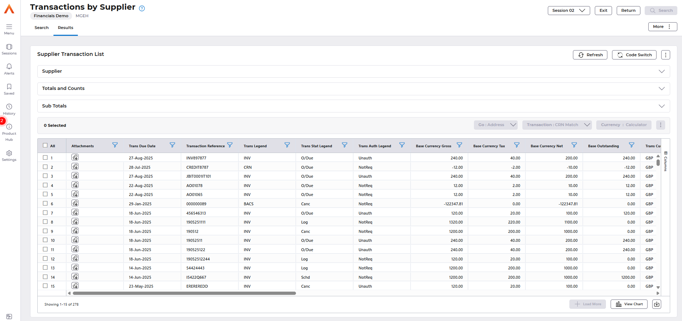The image size is (682, 321).
Task: Open the More menu
Action: pos(662,27)
